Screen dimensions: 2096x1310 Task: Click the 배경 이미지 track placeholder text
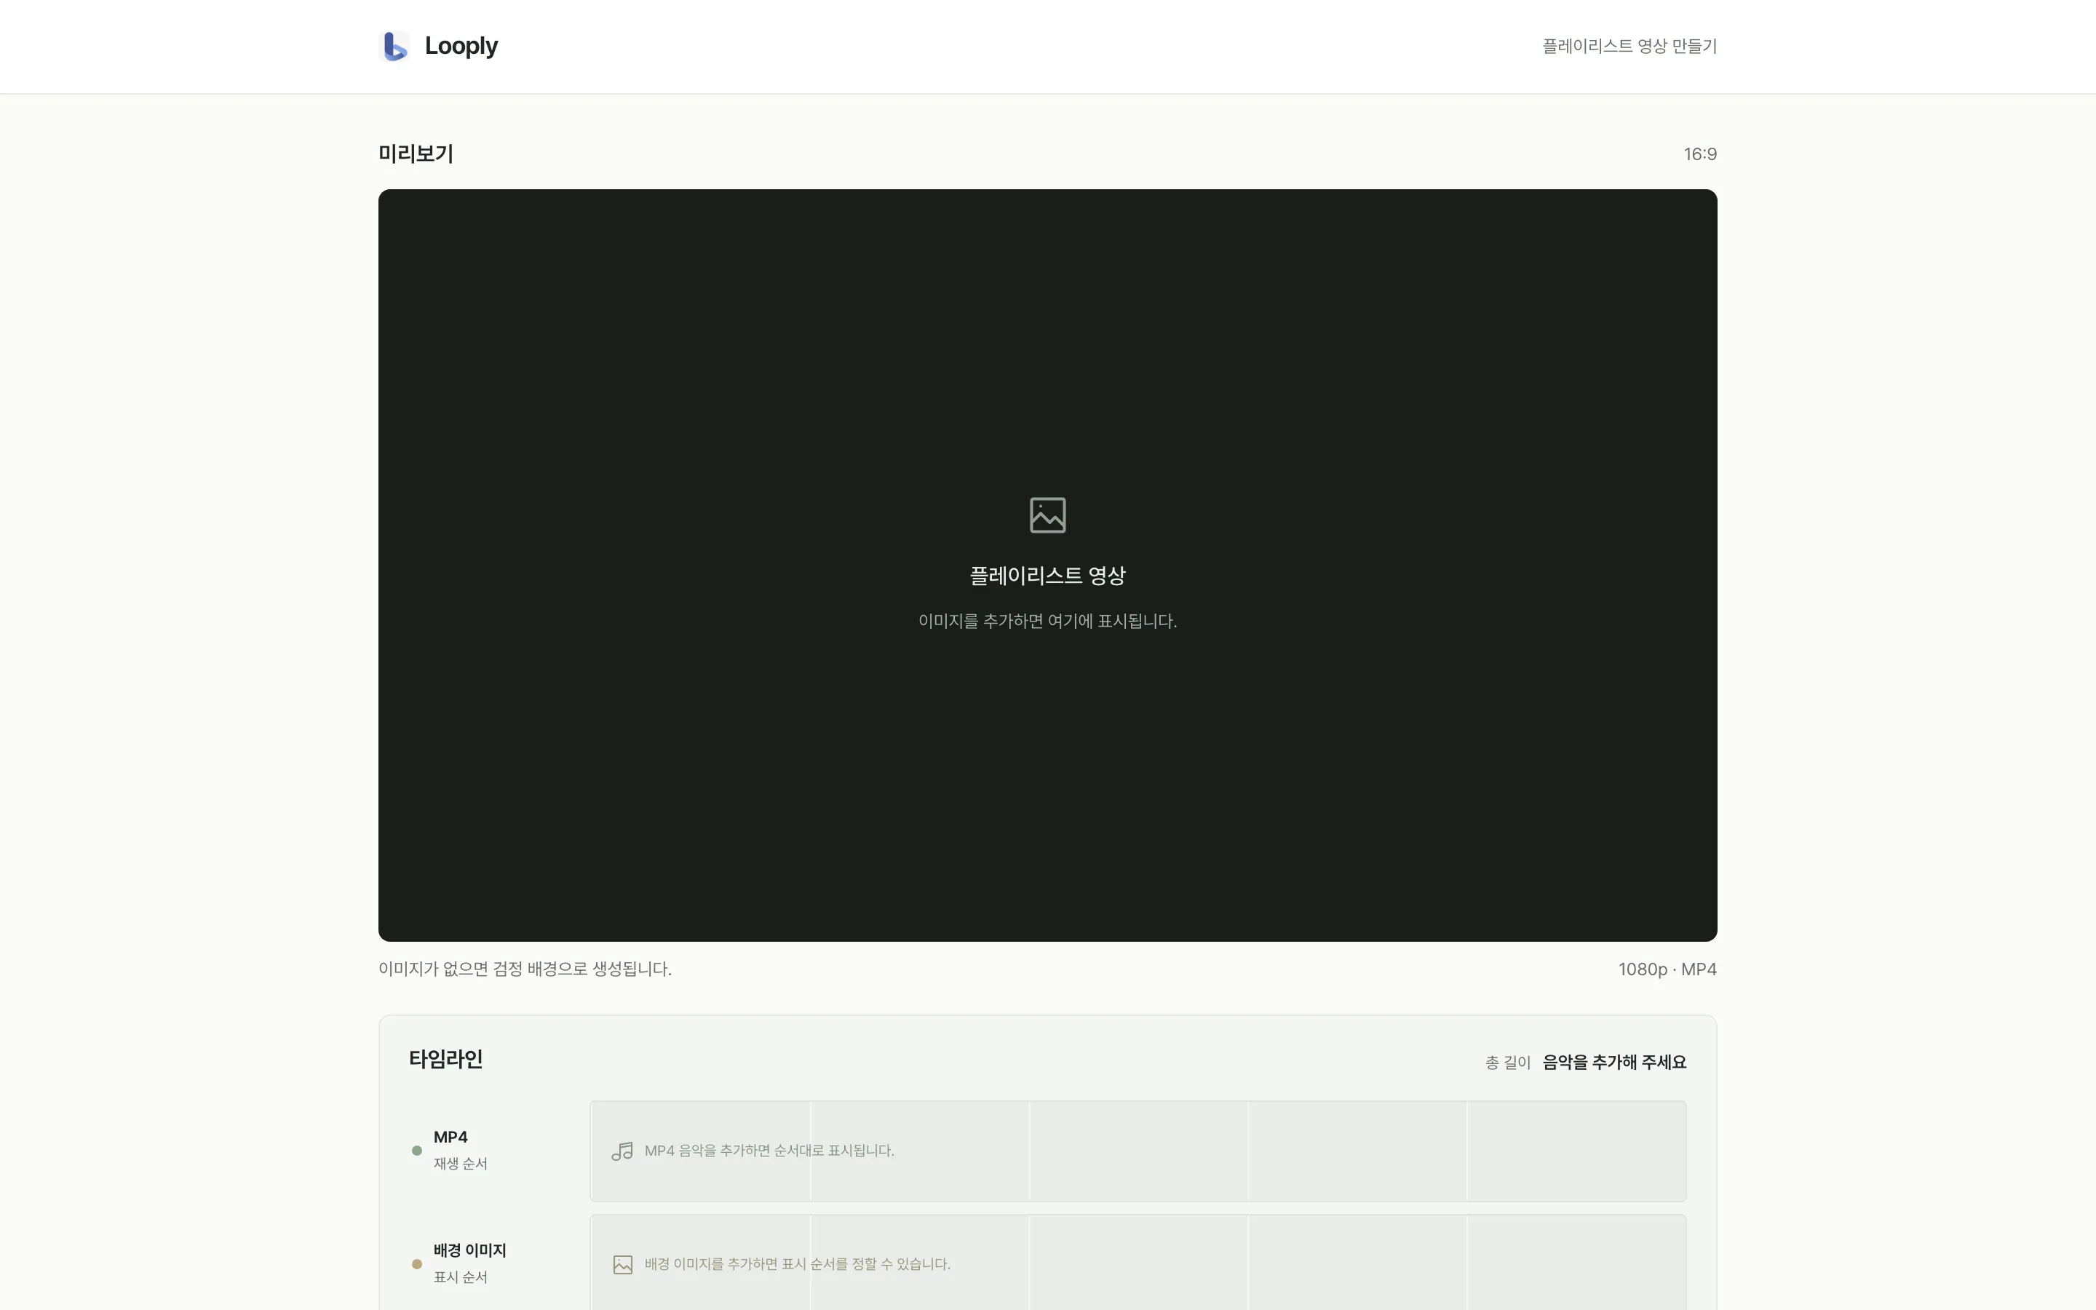pyautogui.click(x=797, y=1264)
